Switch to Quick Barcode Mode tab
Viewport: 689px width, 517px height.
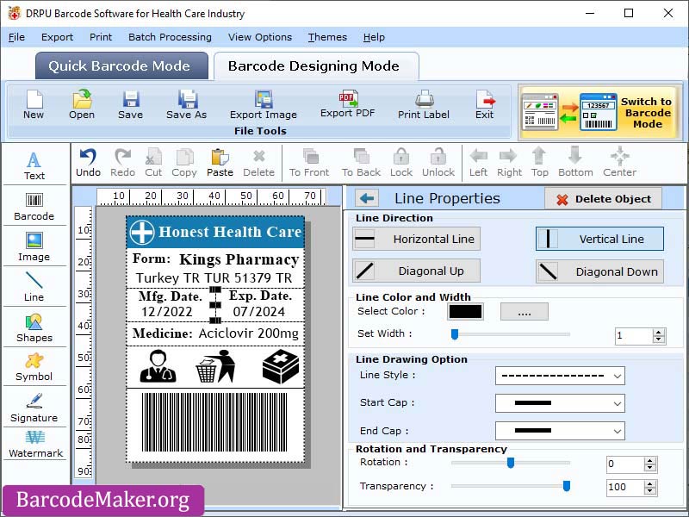pyautogui.click(x=121, y=65)
